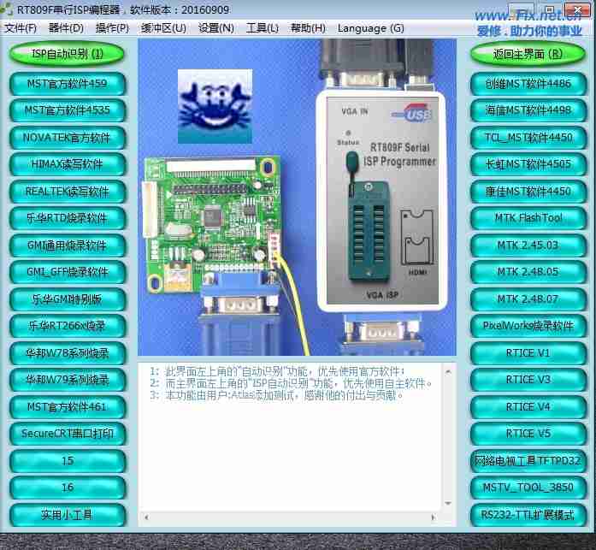Screen dimensions: 596x550
Task: Launch MST官方软件459
Action: tap(68, 84)
